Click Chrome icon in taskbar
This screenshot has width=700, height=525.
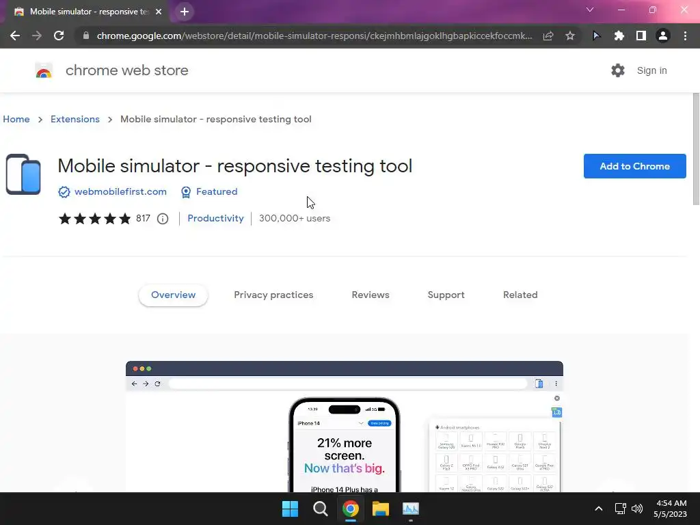click(351, 509)
